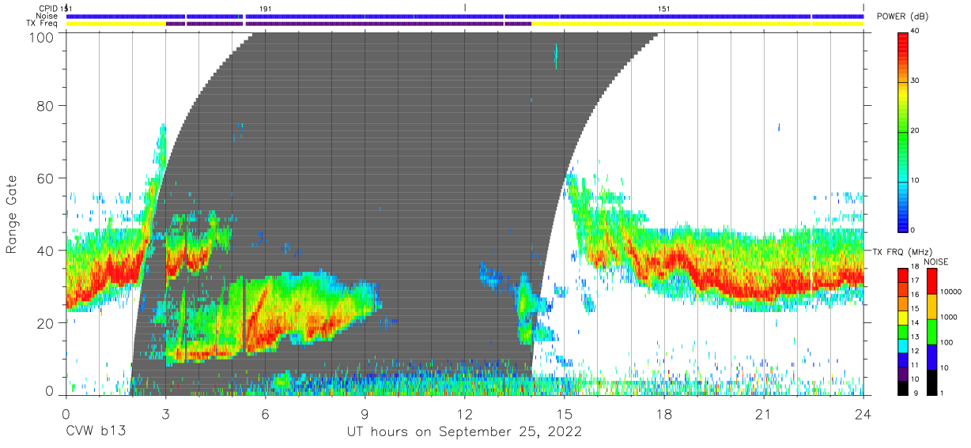Click the x-axis tick label '9'
971x448 pixels.
click(x=365, y=414)
